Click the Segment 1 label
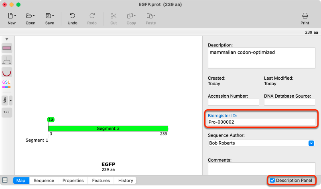The width and height of the screenshot is (321, 189). [x=37, y=140]
